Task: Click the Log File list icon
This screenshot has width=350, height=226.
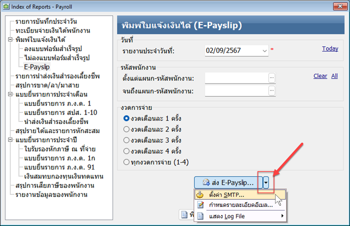Action: coord(200,216)
